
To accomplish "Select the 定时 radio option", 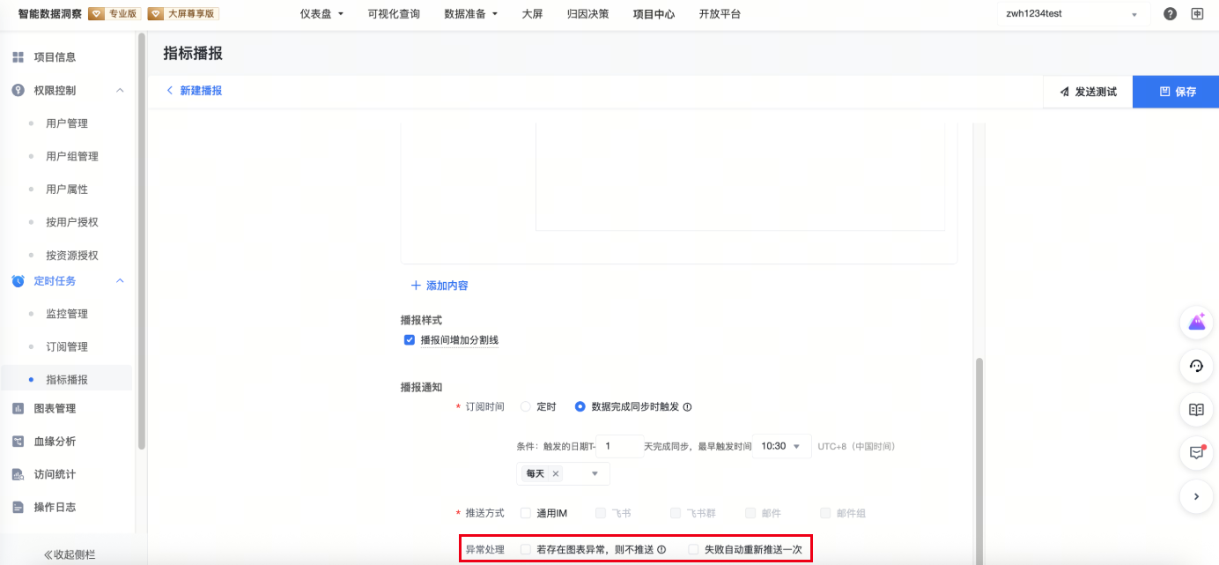I will (x=526, y=406).
